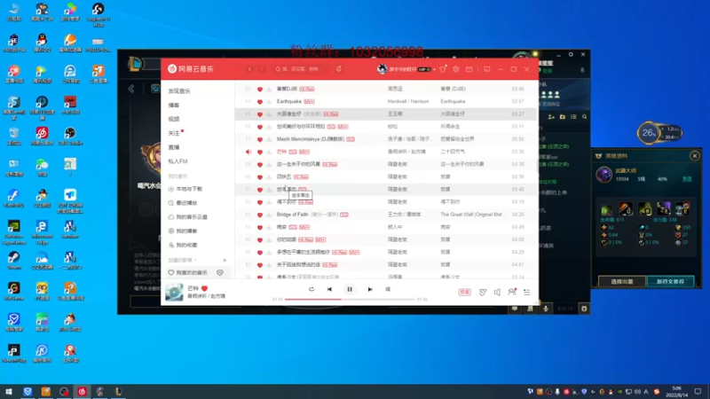Change the loop playback mode icon

pos(312,290)
